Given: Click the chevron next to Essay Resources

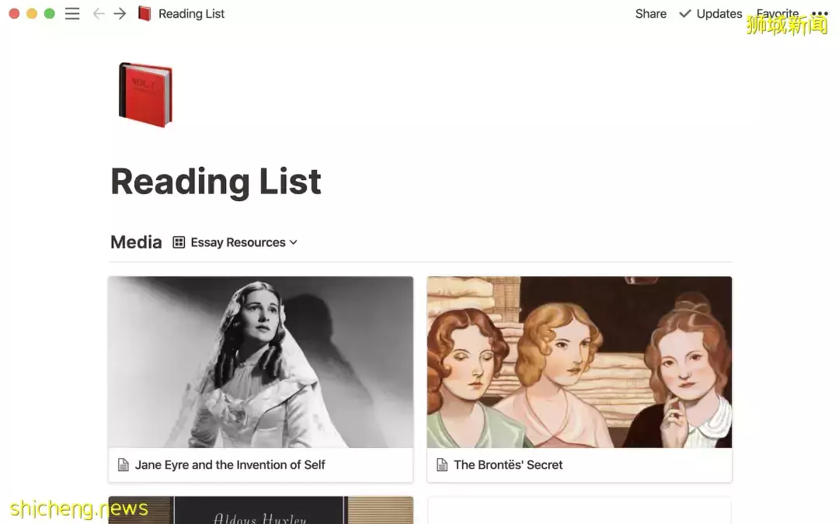Looking at the screenshot, I should pyautogui.click(x=294, y=242).
